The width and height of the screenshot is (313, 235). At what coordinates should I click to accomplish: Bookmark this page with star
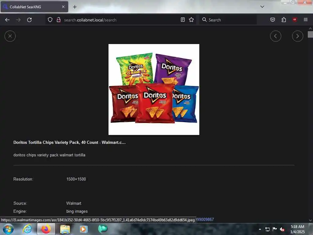191,20
